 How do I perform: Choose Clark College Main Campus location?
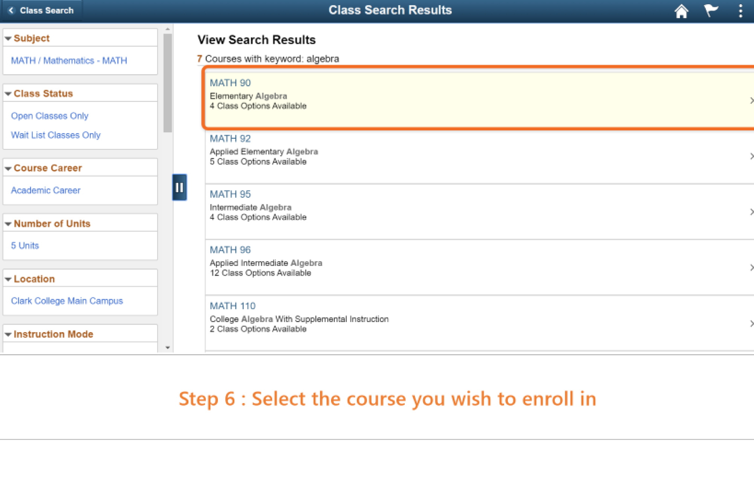point(67,301)
